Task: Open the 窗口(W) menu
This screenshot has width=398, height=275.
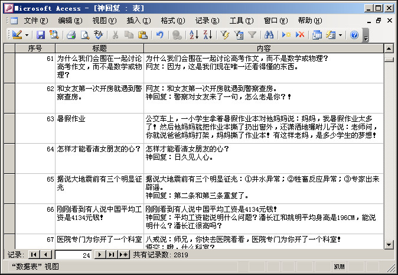Action: point(276,21)
